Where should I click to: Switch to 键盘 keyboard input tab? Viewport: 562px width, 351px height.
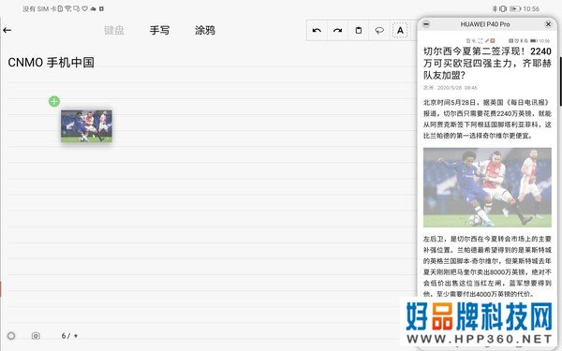click(x=114, y=31)
